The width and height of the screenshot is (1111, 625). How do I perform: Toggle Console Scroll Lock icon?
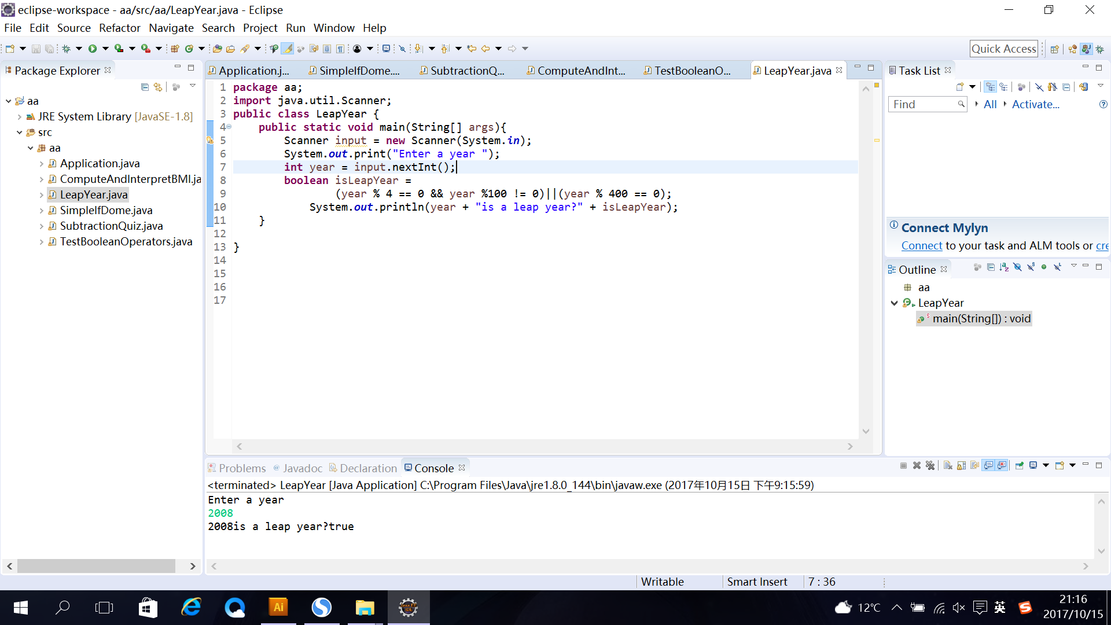coord(962,465)
